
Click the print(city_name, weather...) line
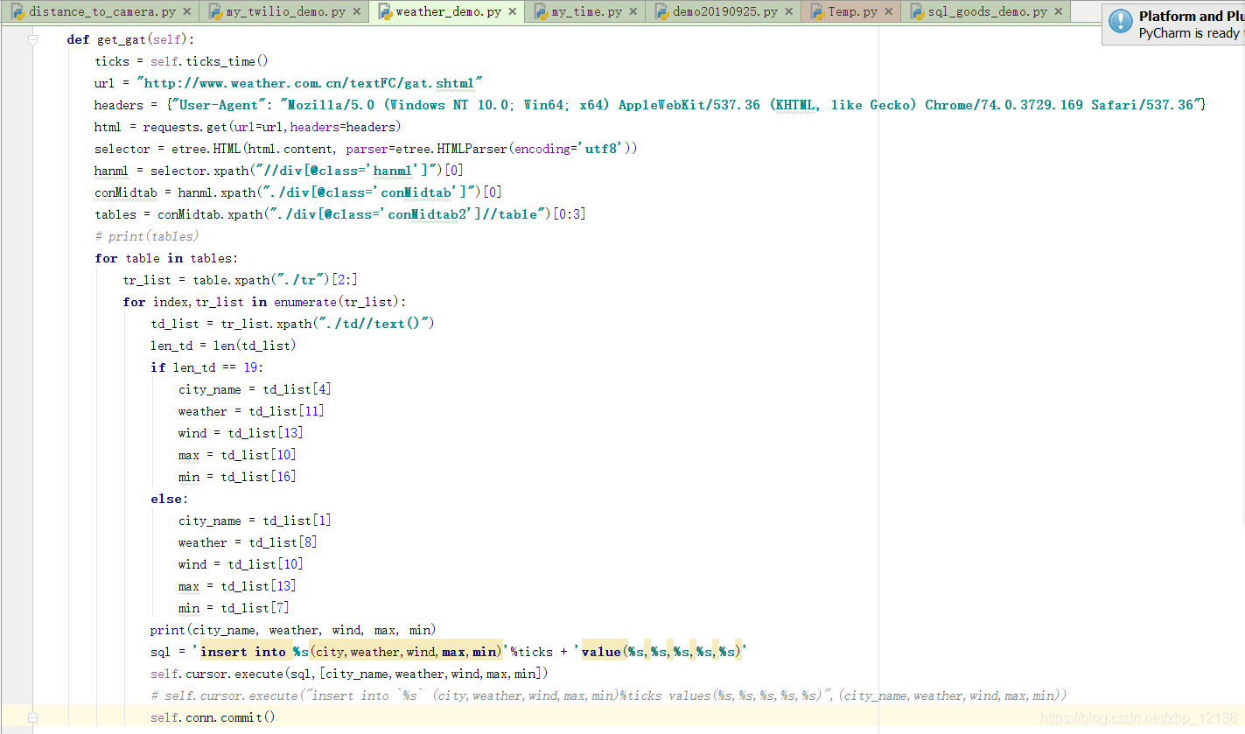293,630
